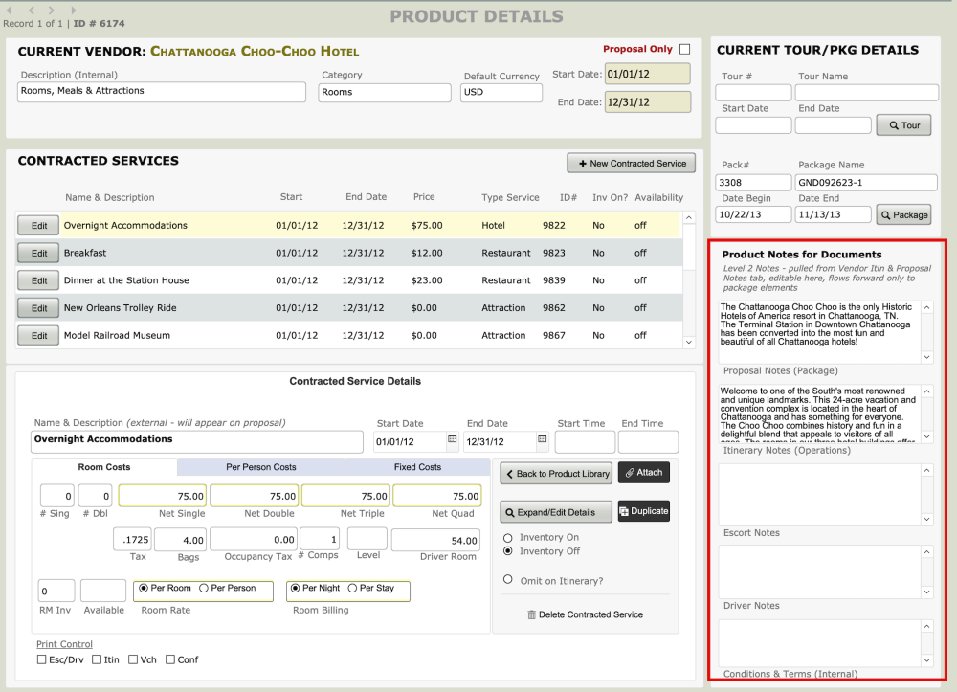Enable the Vch print control checkbox

tap(133, 659)
